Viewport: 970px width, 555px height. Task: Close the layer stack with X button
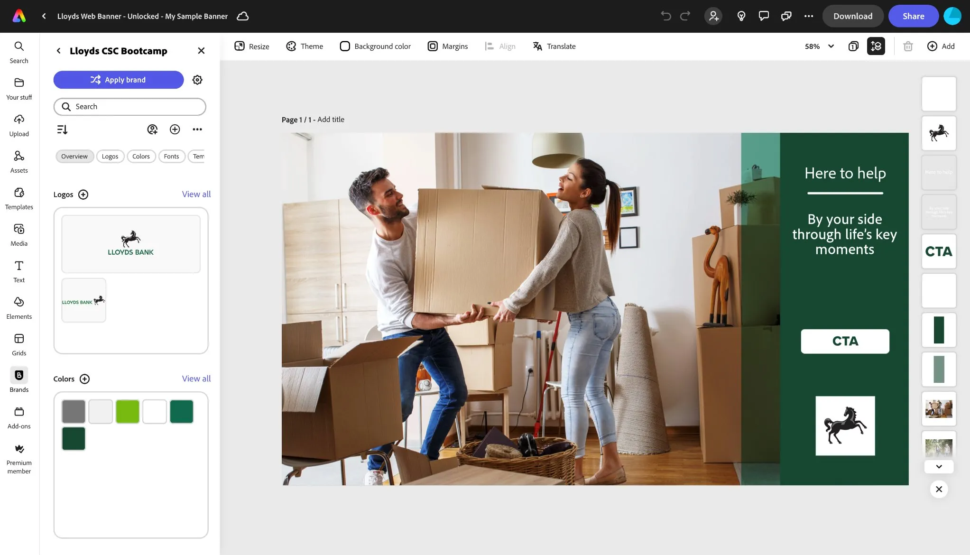pos(939,489)
